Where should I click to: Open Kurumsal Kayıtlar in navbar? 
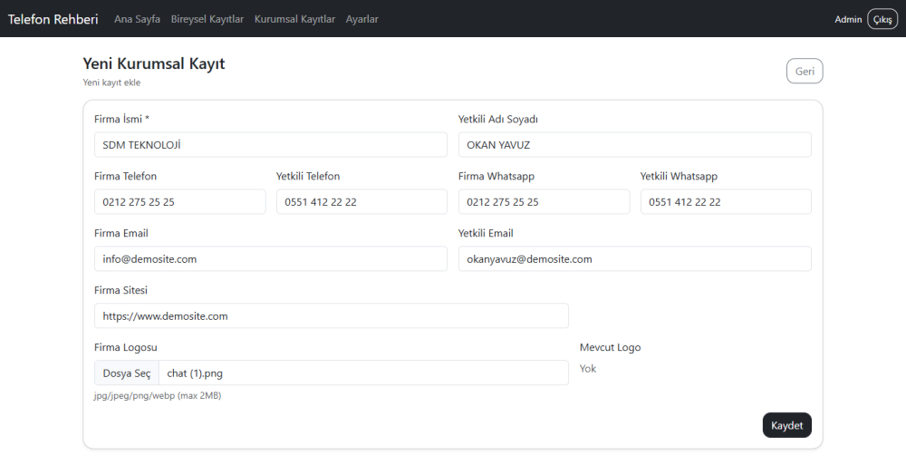point(294,19)
